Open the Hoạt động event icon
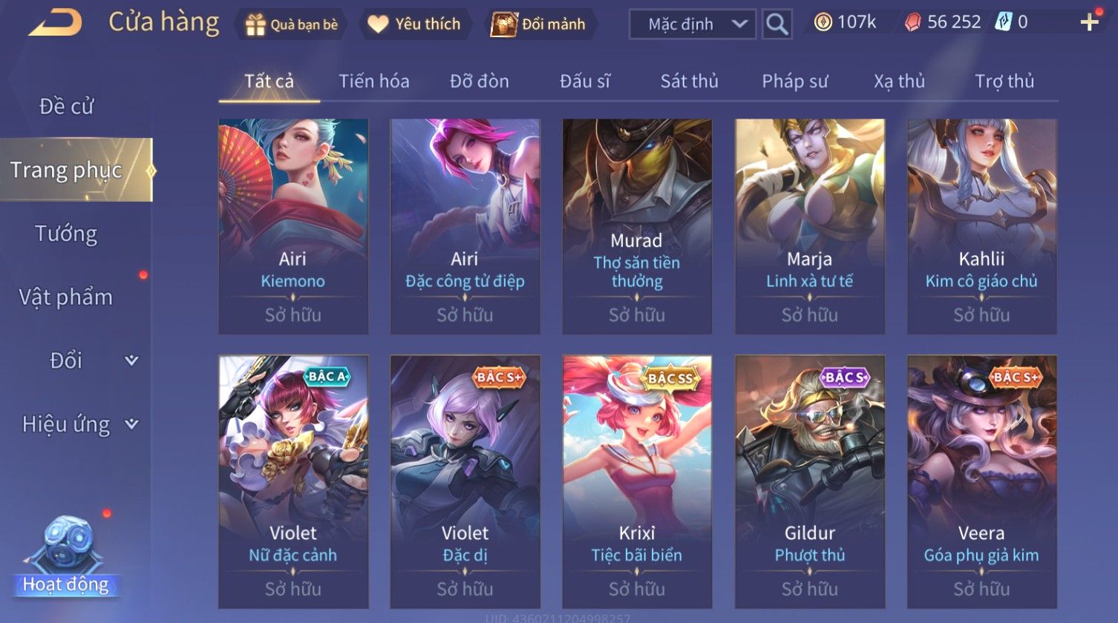 click(66, 557)
